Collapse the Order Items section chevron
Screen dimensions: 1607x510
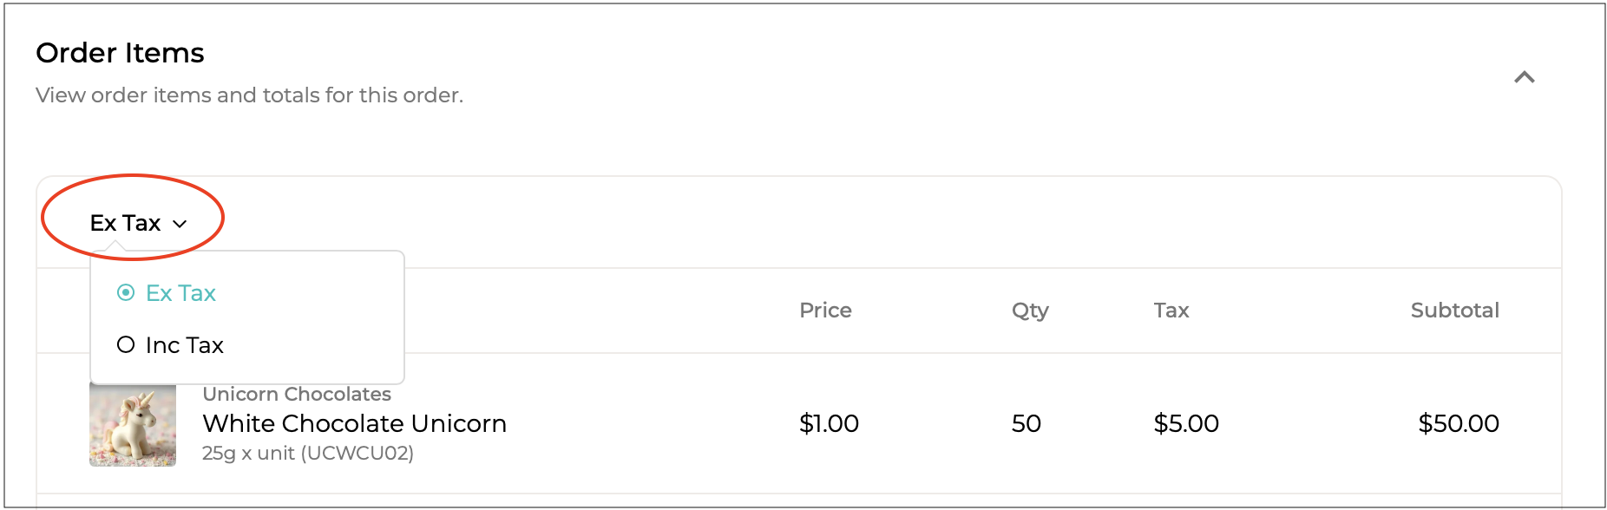(1524, 77)
